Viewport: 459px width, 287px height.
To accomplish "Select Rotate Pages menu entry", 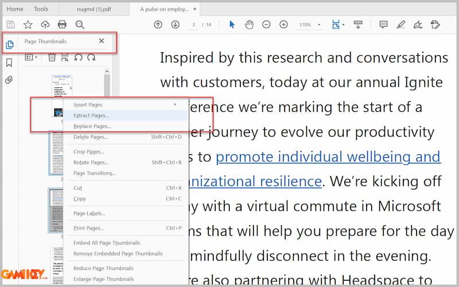I will [x=126, y=162].
